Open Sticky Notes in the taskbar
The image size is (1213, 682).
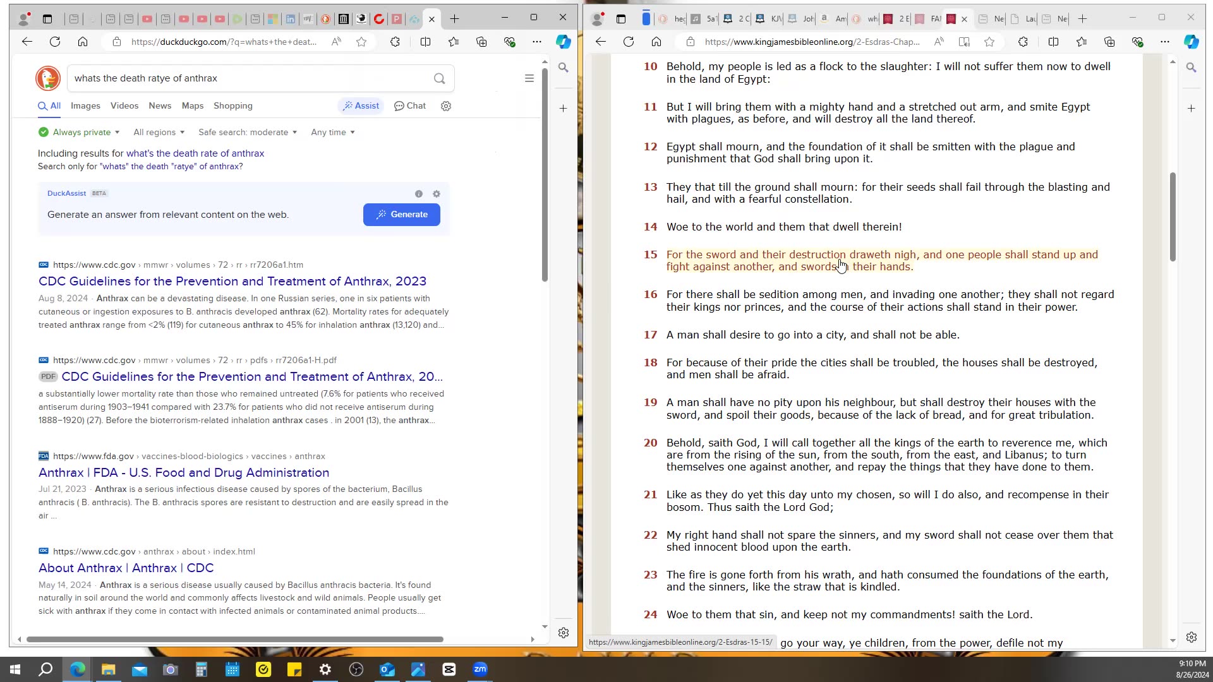point(294,669)
